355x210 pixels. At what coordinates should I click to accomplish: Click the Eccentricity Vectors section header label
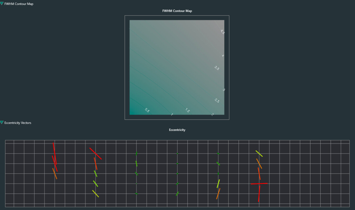click(x=18, y=123)
